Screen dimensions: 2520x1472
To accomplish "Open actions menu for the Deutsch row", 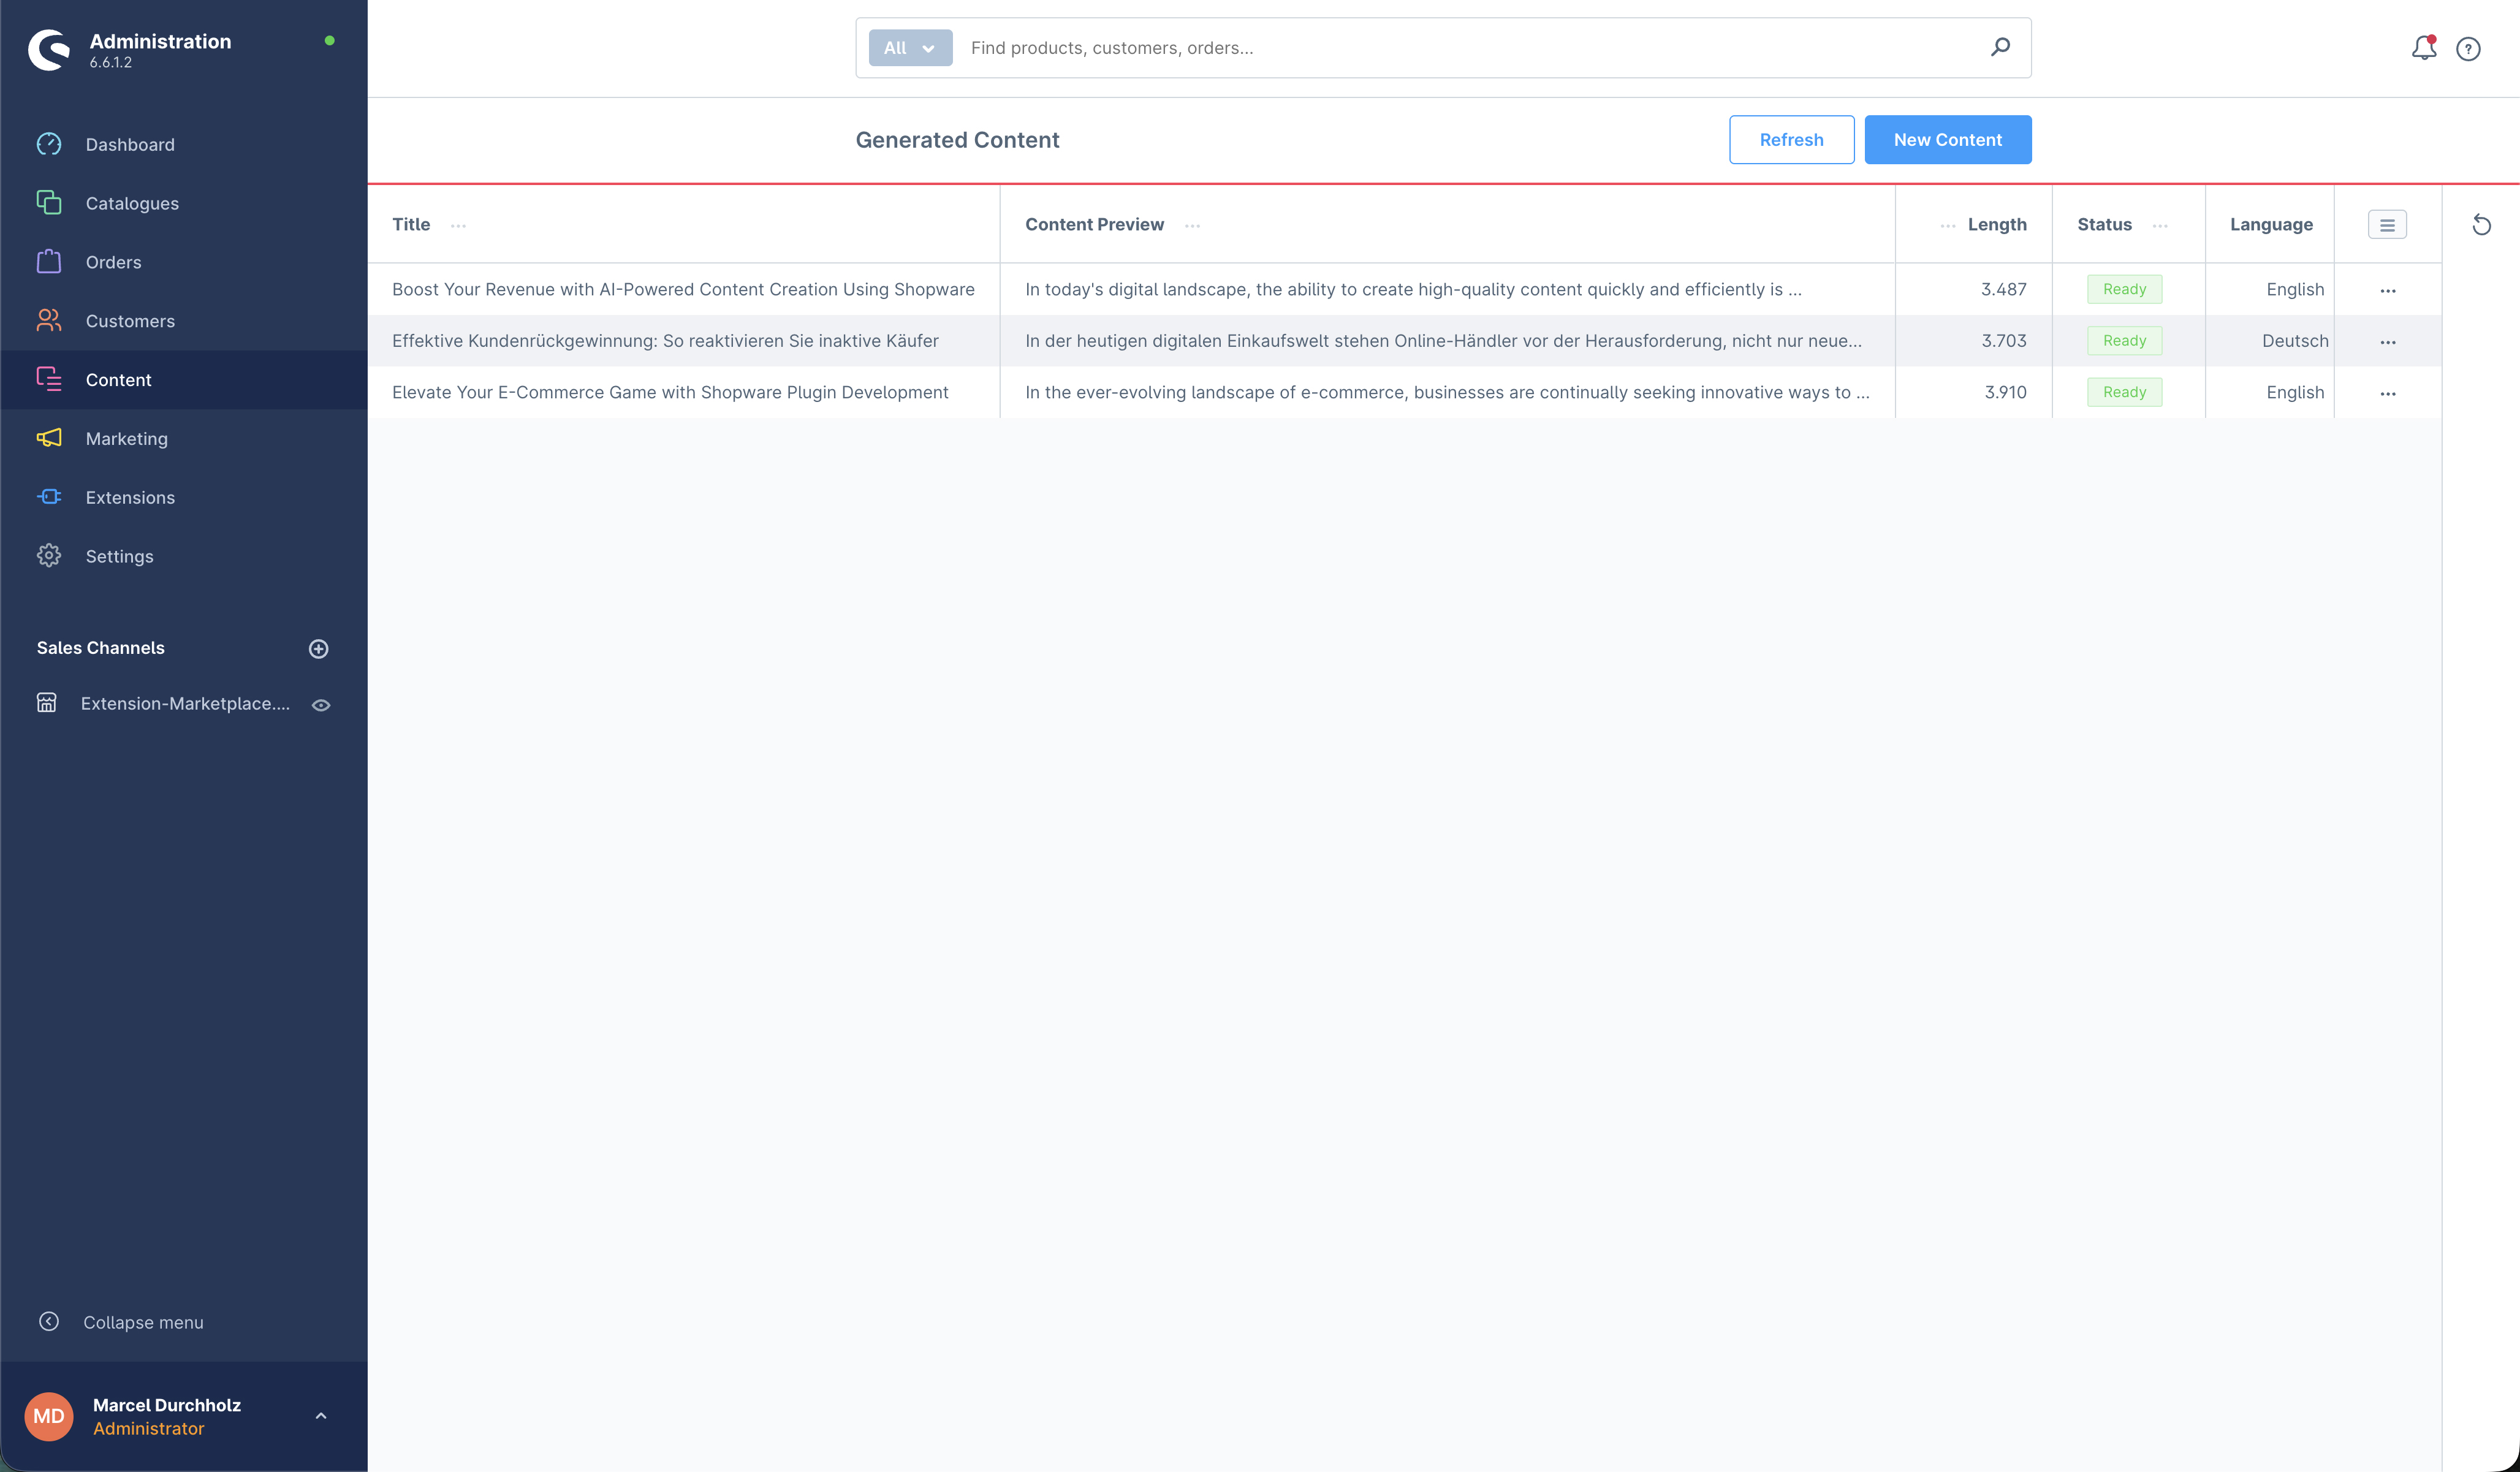I will coord(2388,342).
